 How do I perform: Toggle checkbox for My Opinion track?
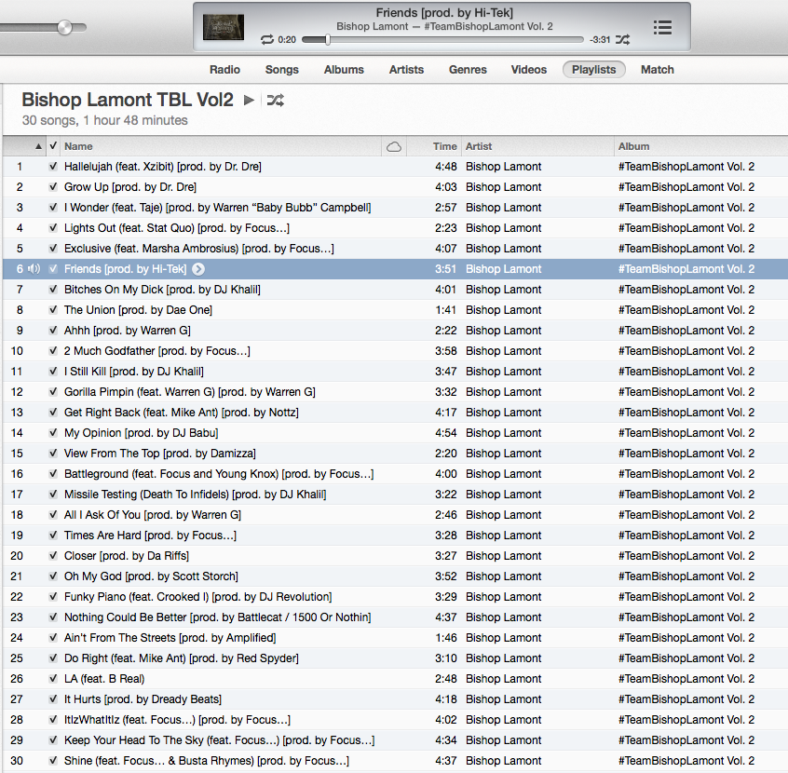tap(53, 433)
